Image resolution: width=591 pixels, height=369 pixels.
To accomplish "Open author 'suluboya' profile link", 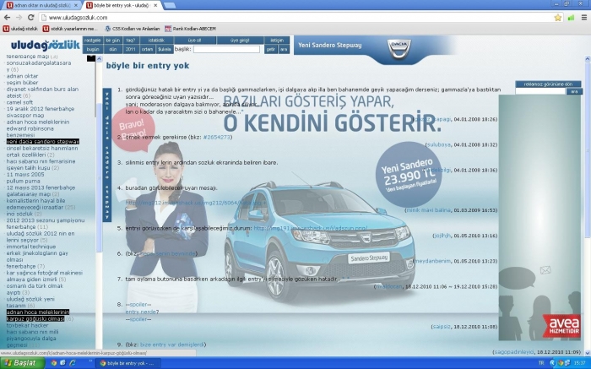I will click(439, 144).
